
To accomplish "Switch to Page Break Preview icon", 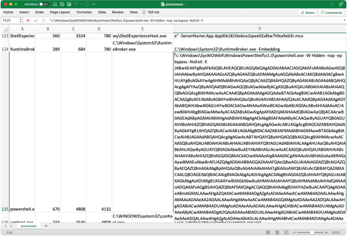I will point(286,232).
